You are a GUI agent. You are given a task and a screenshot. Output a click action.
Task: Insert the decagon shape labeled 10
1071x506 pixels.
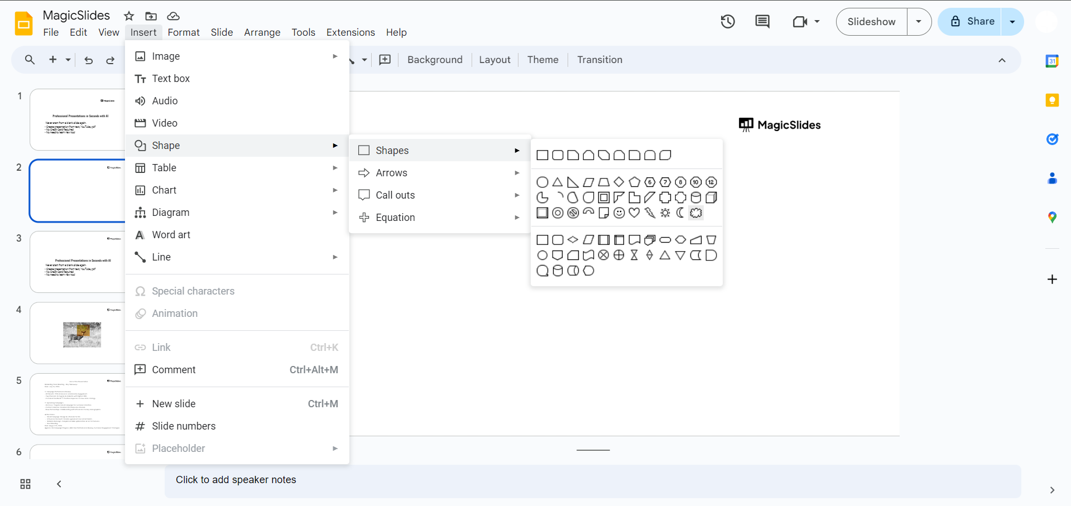(x=695, y=182)
